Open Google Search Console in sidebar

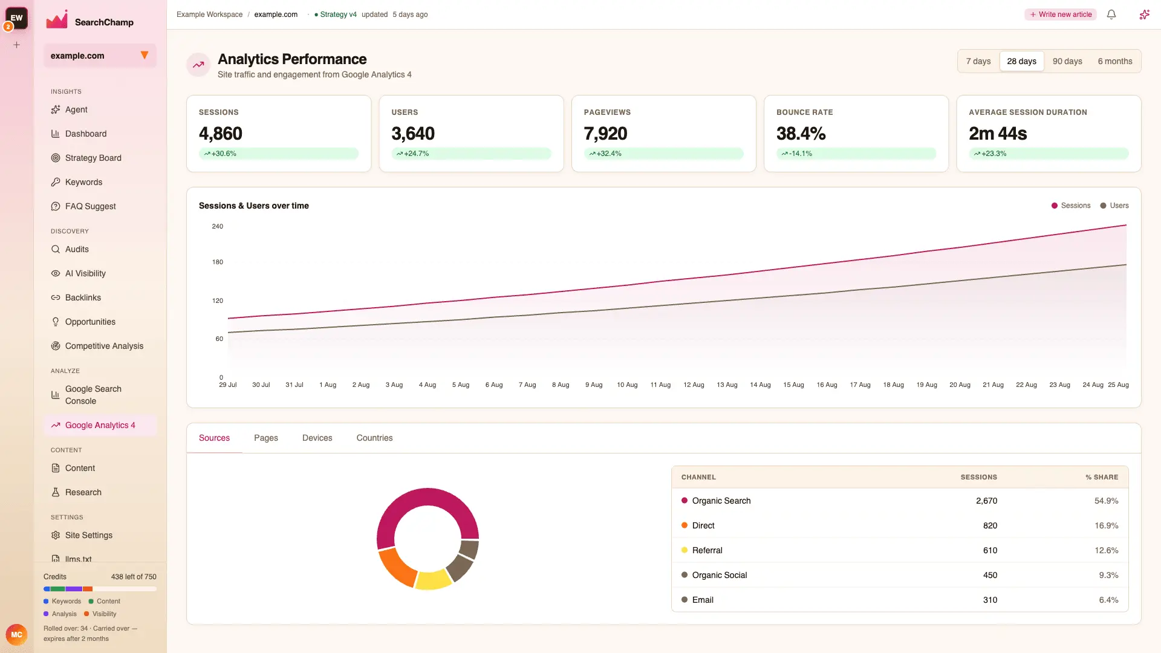(x=100, y=395)
